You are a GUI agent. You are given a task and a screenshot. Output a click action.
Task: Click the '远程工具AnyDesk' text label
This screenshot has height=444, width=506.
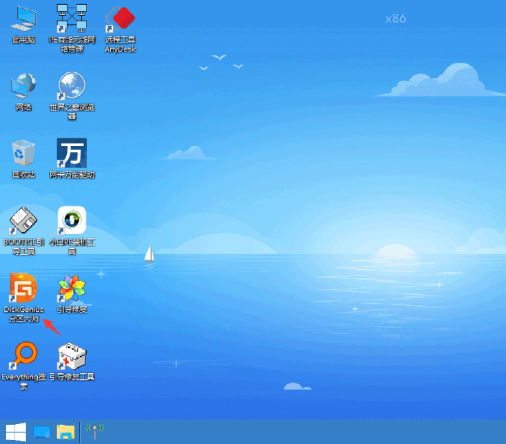pos(120,44)
